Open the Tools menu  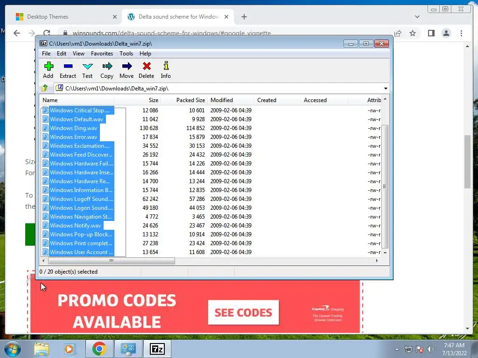tap(126, 54)
